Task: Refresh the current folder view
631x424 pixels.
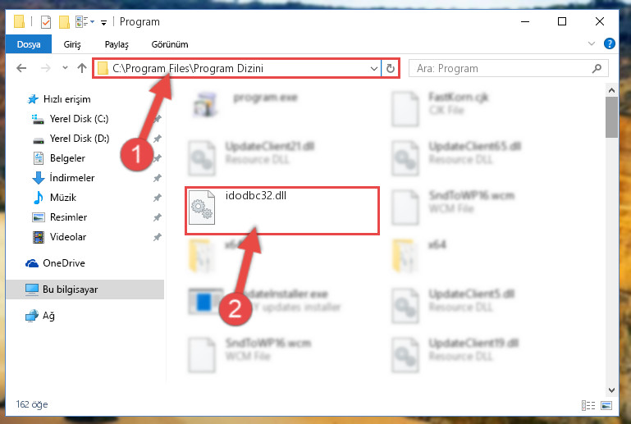Action: (x=390, y=68)
